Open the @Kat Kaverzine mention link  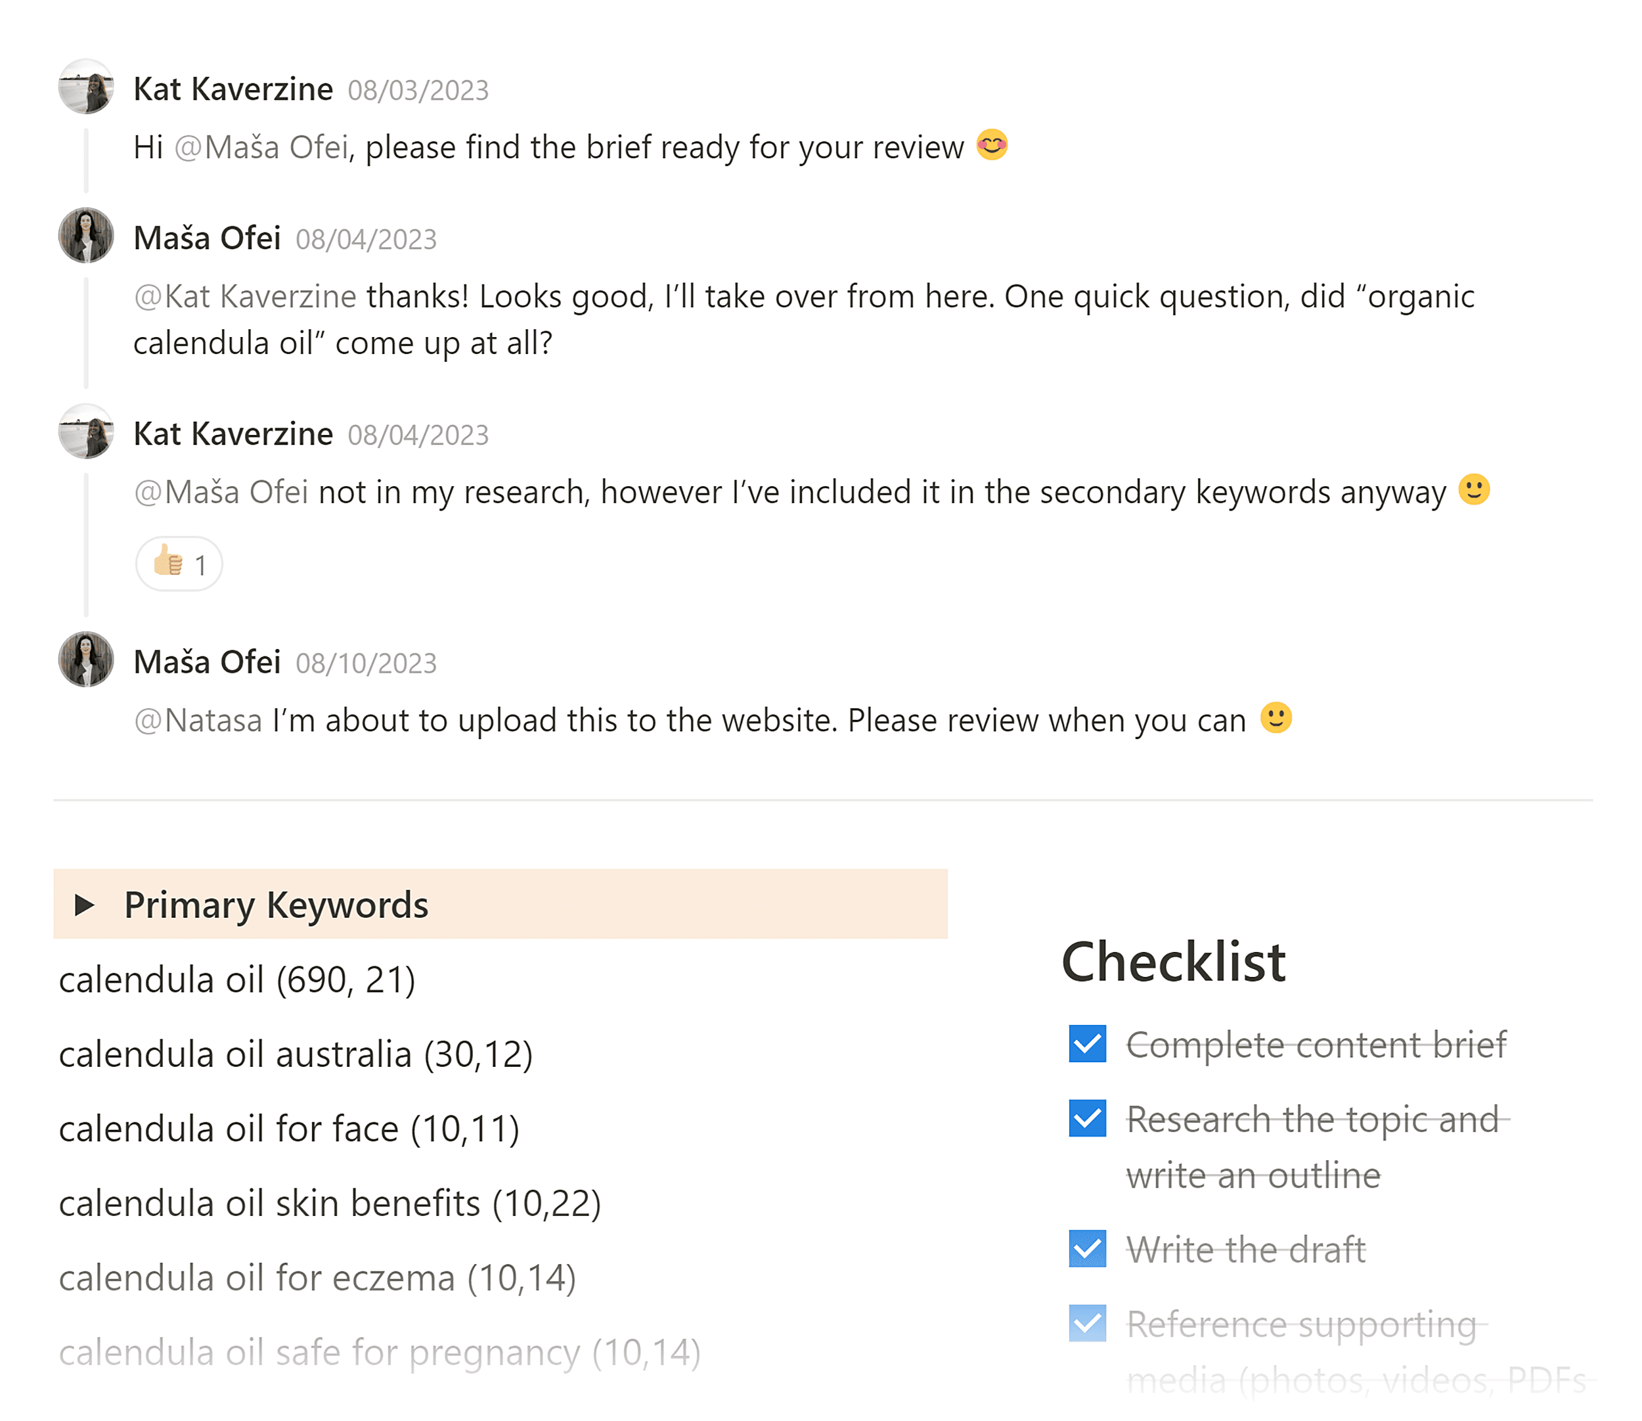point(245,296)
